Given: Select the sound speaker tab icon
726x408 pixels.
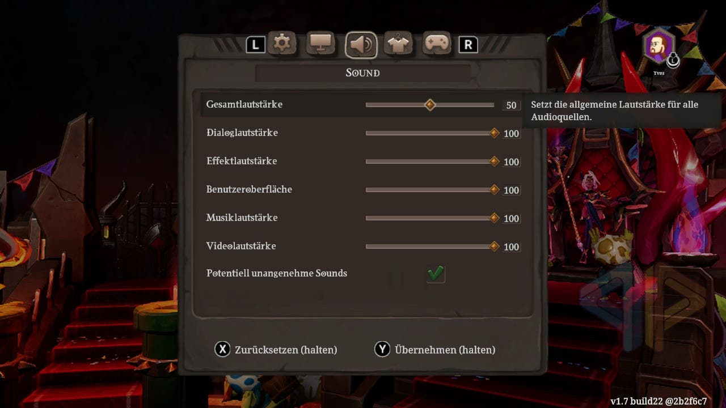Looking at the screenshot, I should (x=361, y=45).
